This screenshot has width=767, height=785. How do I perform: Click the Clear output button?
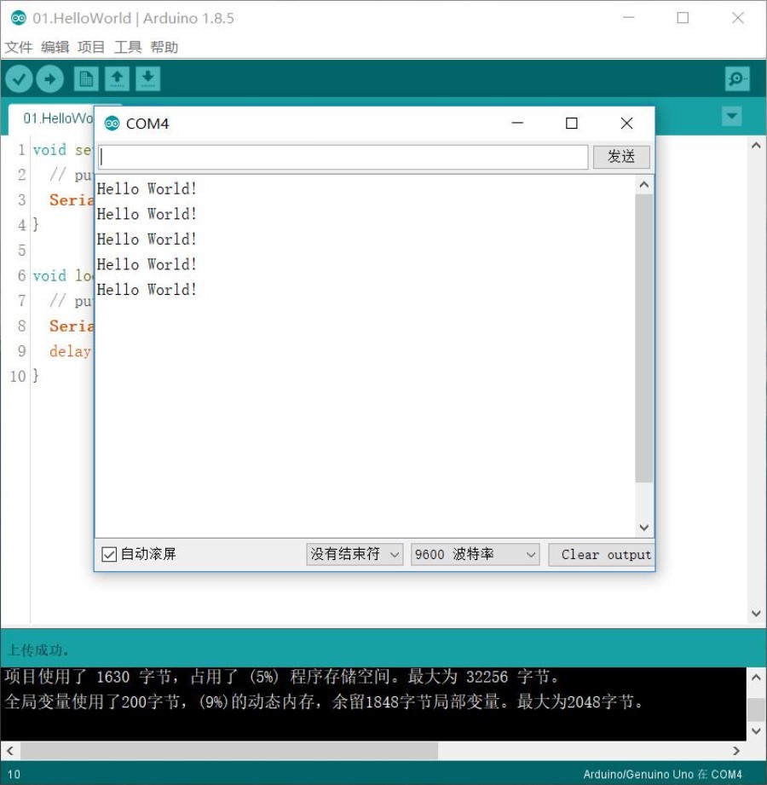click(602, 555)
